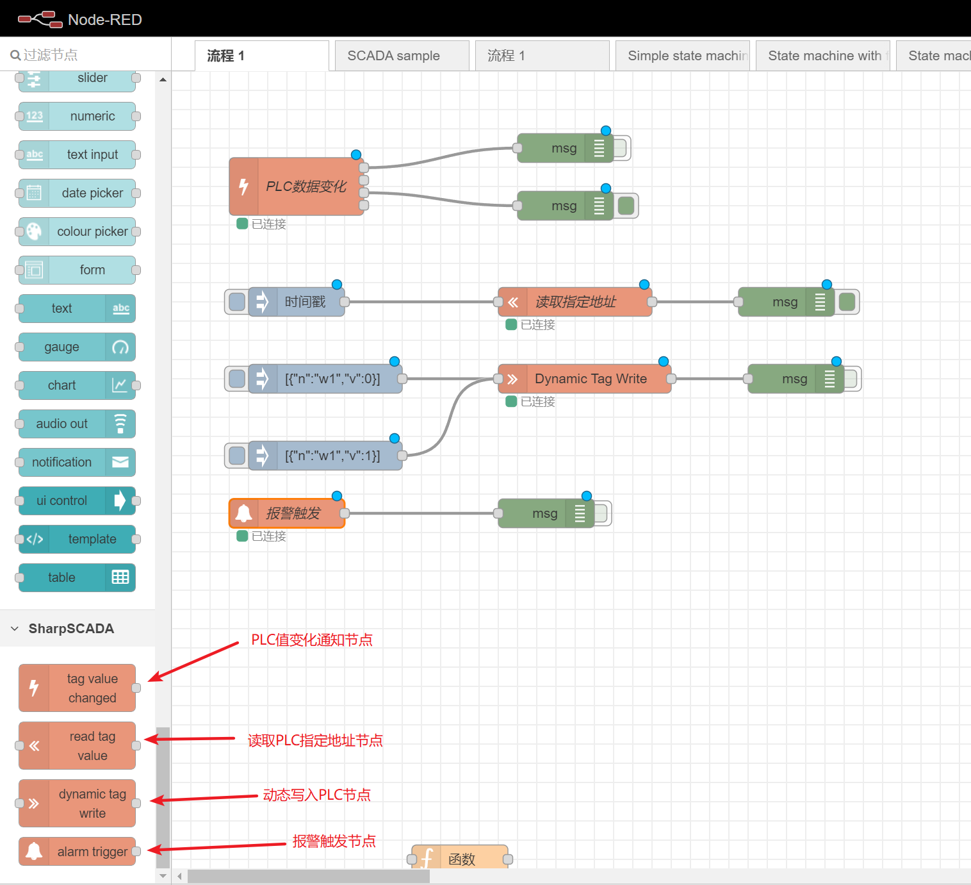The height and width of the screenshot is (885, 971).
Task: Select the notification palette node
Action: 77,462
